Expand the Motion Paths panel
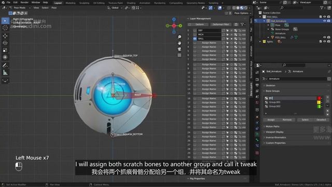Screen dimensions: 332x187 click(272, 126)
